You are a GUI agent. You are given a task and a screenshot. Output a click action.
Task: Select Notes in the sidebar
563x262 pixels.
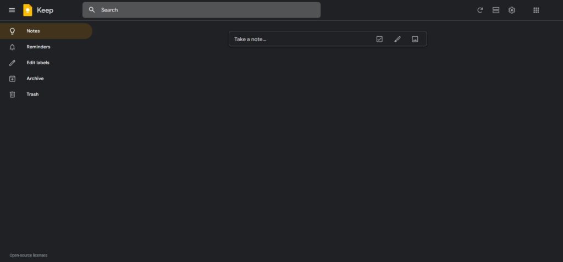pyautogui.click(x=46, y=31)
